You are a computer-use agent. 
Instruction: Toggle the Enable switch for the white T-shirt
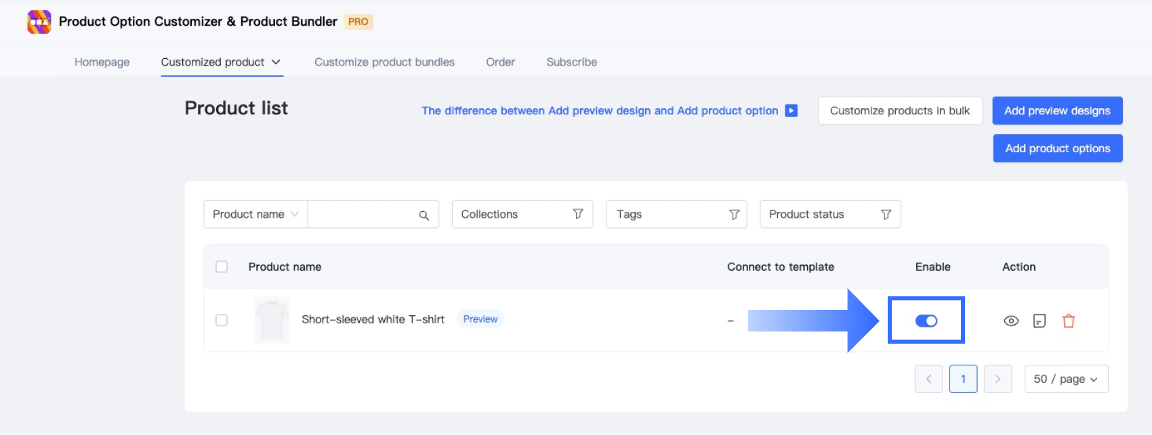click(x=926, y=321)
